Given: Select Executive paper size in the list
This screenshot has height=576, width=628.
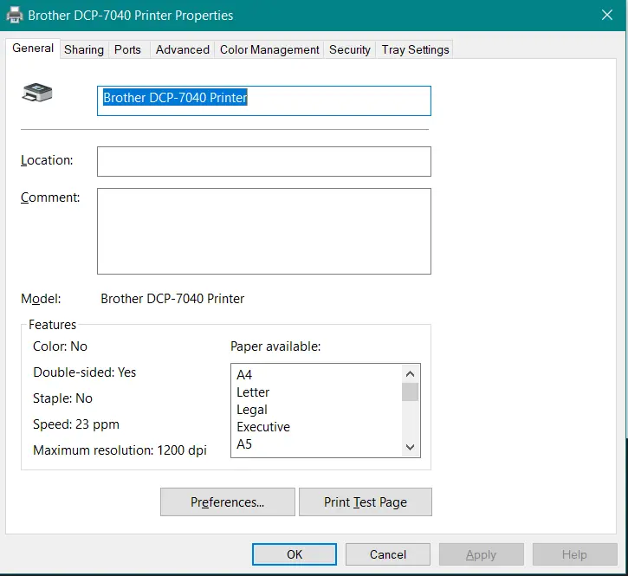Looking at the screenshot, I should (x=263, y=427).
